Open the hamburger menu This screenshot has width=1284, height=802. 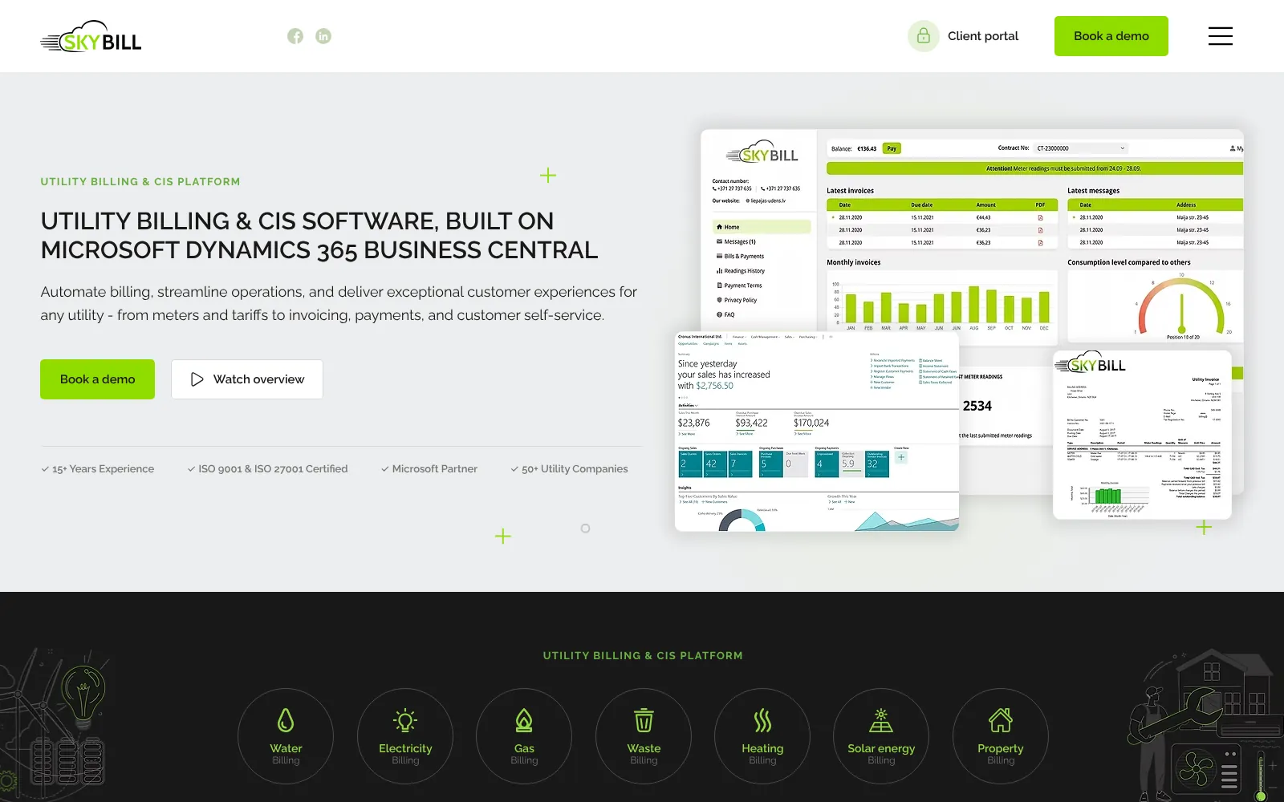click(x=1221, y=36)
